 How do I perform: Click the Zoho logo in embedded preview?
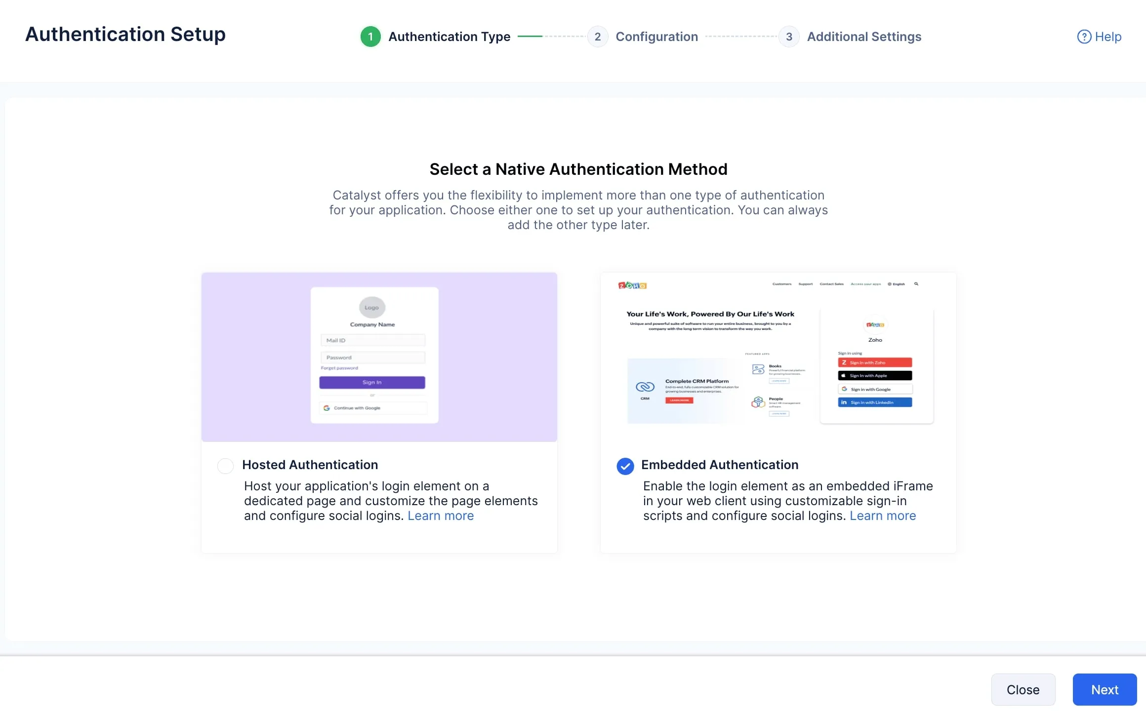point(632,285)
